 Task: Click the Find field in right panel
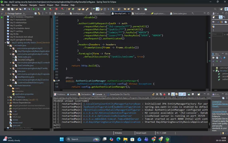point(217,34)
